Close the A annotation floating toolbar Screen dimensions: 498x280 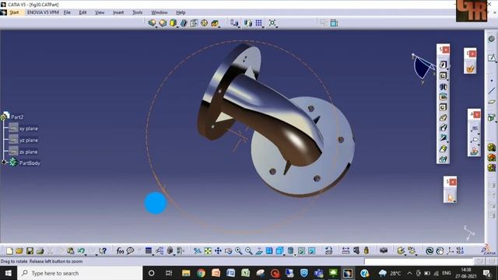tap(477, 114)
